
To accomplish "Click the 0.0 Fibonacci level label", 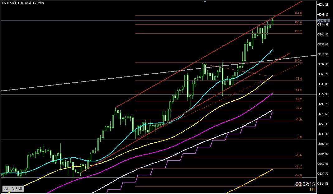I will [x=300, y=137].
